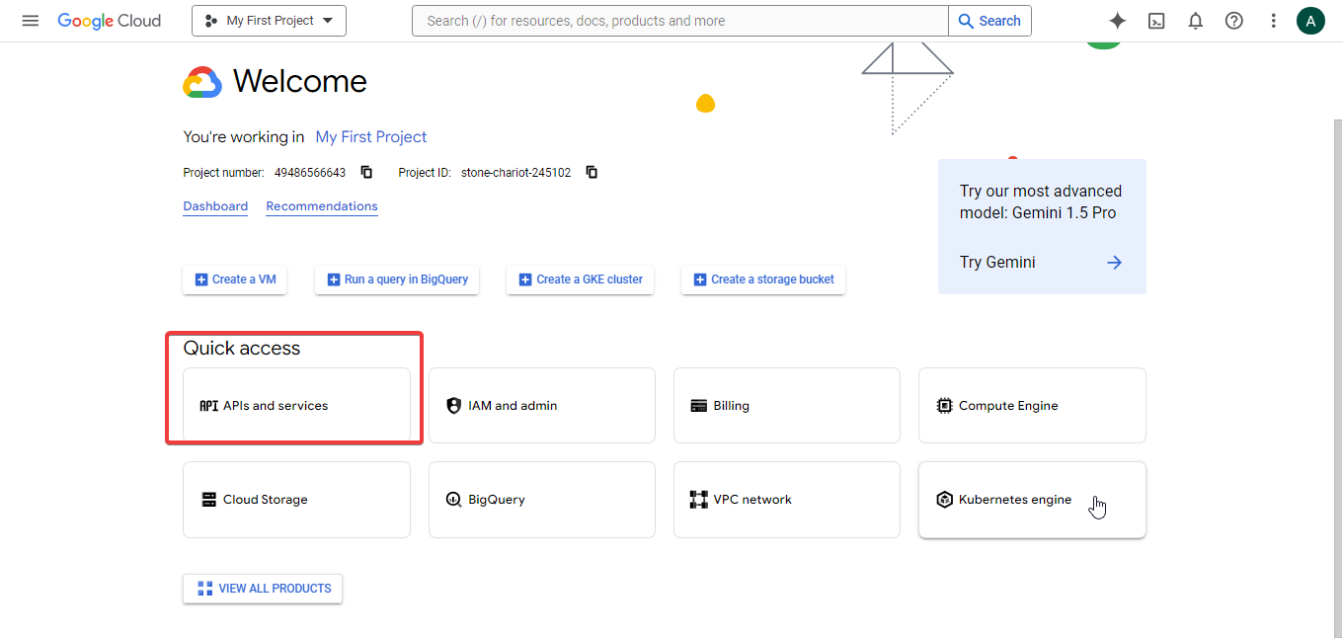Click Create a storage bucket button

(x=763, y=280)
